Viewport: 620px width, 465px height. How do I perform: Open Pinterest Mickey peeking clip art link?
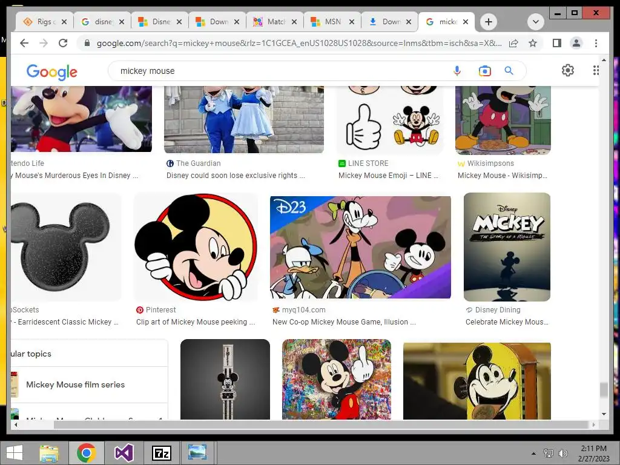[196, 322]
